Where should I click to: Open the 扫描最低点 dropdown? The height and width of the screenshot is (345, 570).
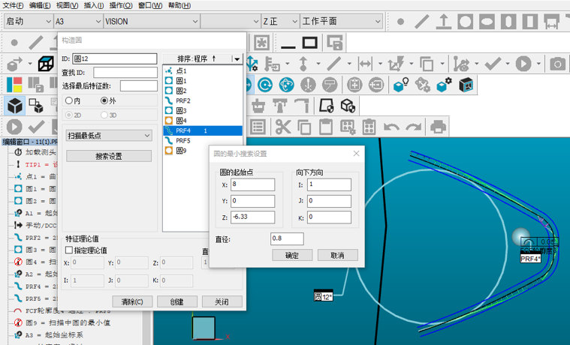click(x=109, y=136)
